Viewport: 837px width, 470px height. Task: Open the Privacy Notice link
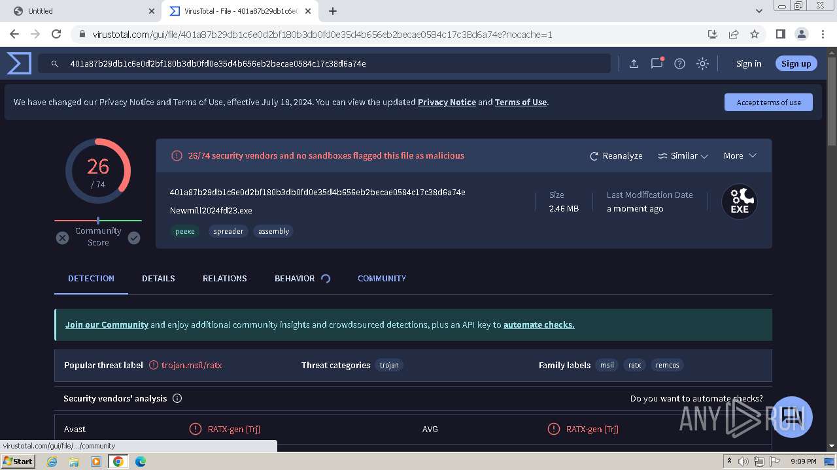447,102
